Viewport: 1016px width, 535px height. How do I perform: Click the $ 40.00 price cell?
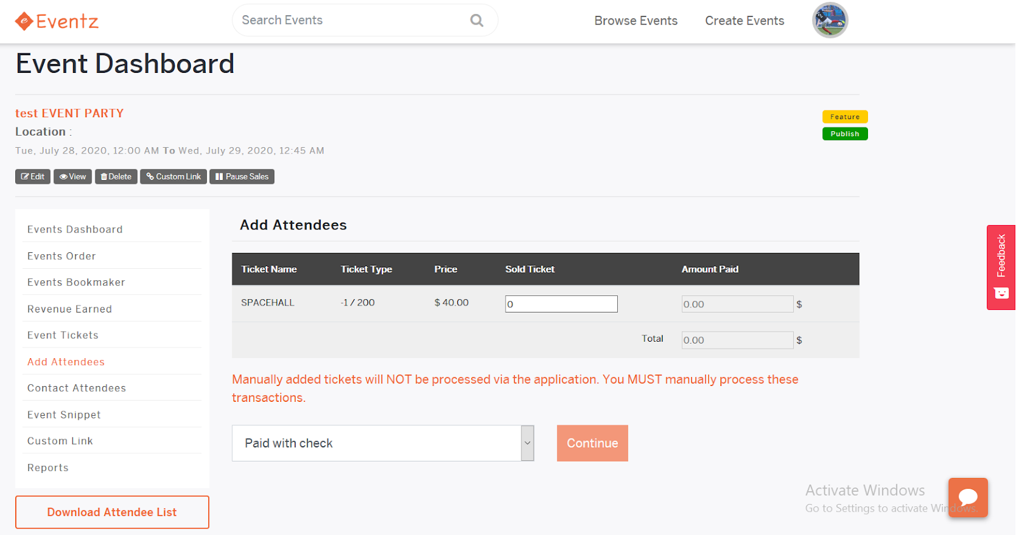[x=451, y=303]
